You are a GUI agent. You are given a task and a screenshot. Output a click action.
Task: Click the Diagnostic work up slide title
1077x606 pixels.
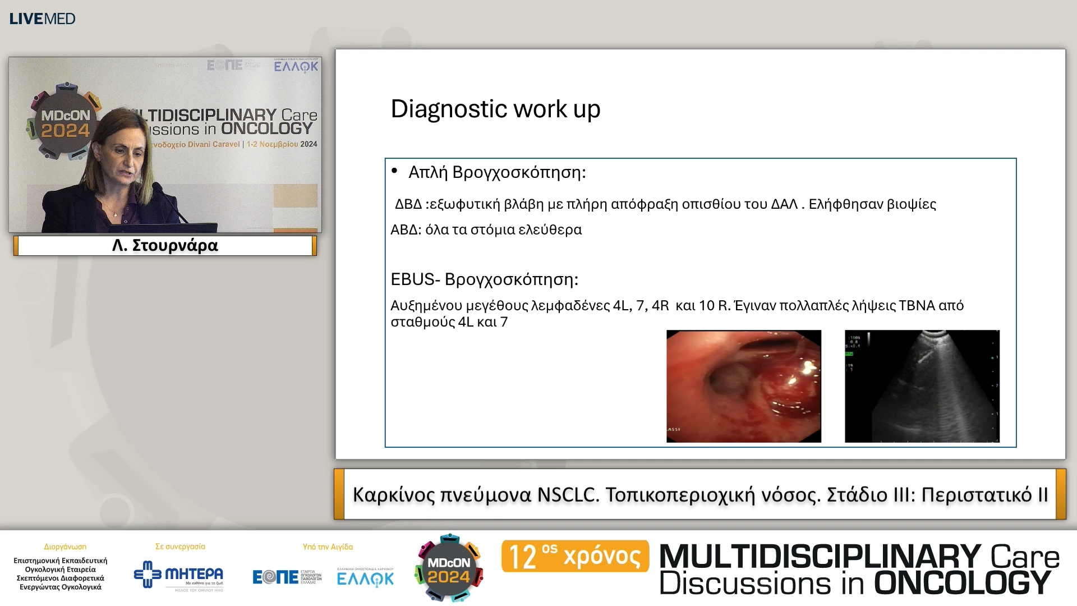[495, 109]
